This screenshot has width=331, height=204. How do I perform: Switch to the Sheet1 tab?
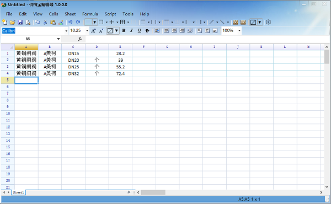pyautogui.click(x=18, y=192)
